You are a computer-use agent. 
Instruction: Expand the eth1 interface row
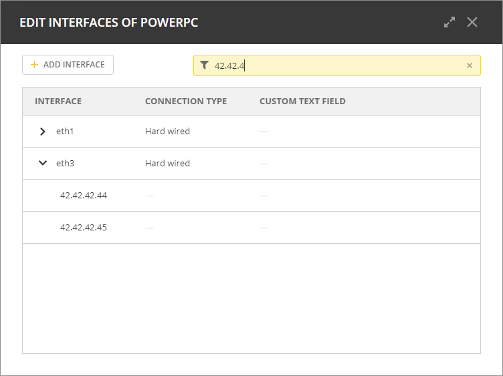(43, 132)
